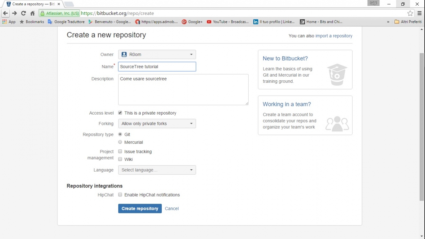Open the New to Bitbucket? link
This screenshot has height=239, width=425.
click(x=285, y=58)
